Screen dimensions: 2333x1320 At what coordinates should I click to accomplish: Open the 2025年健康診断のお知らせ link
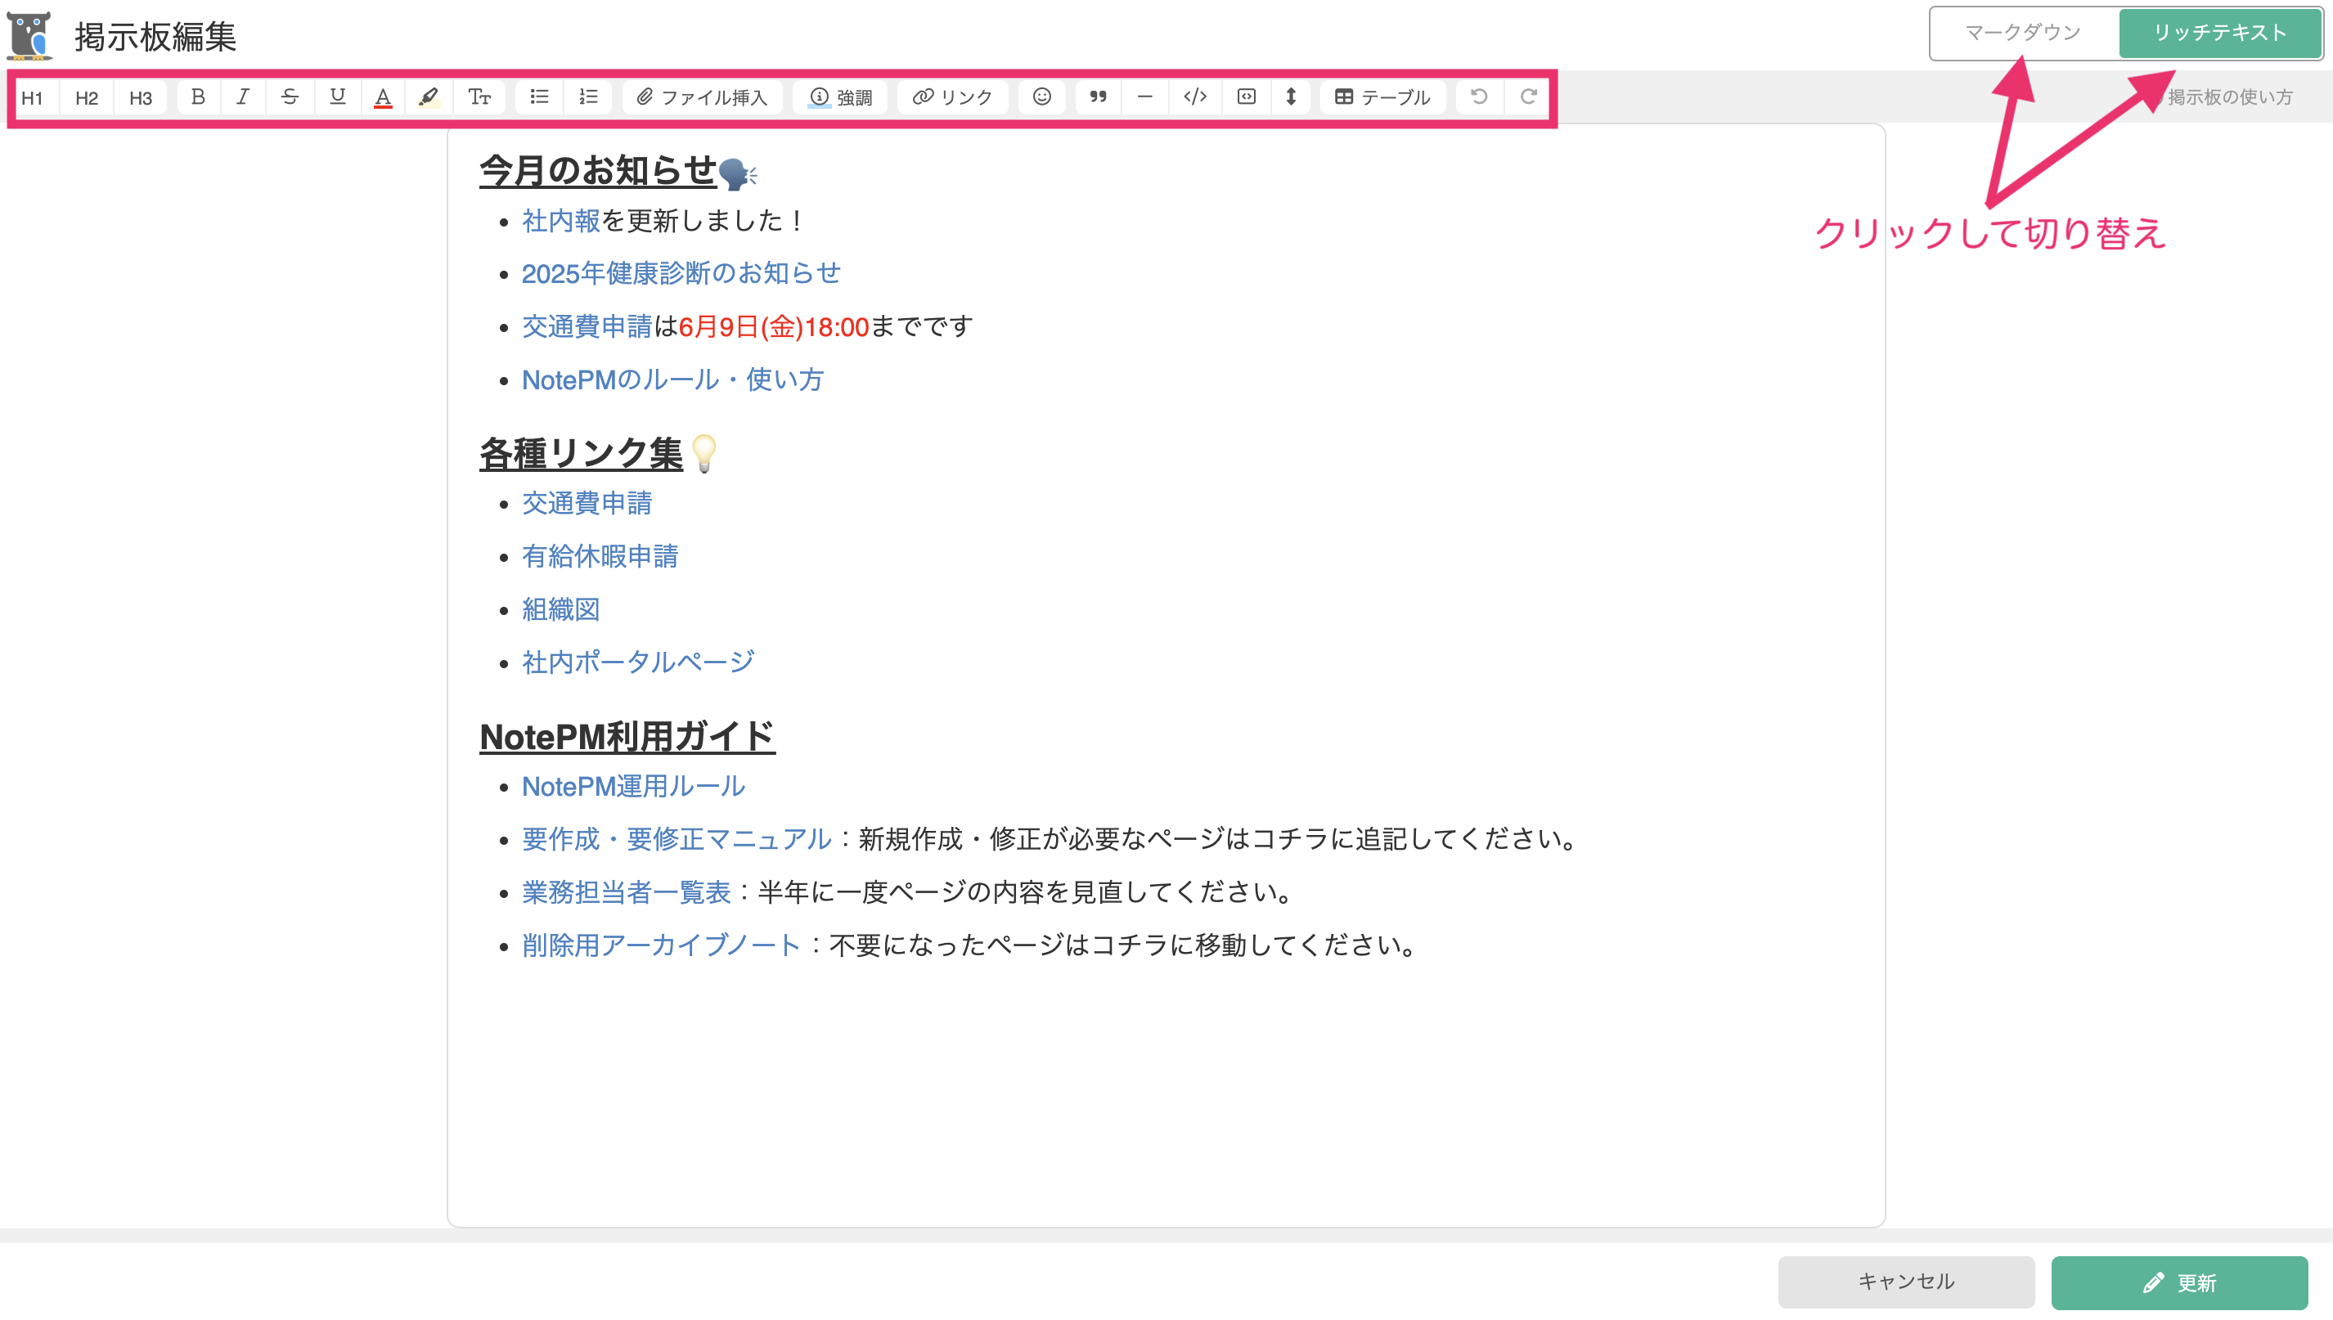[681, 273]
